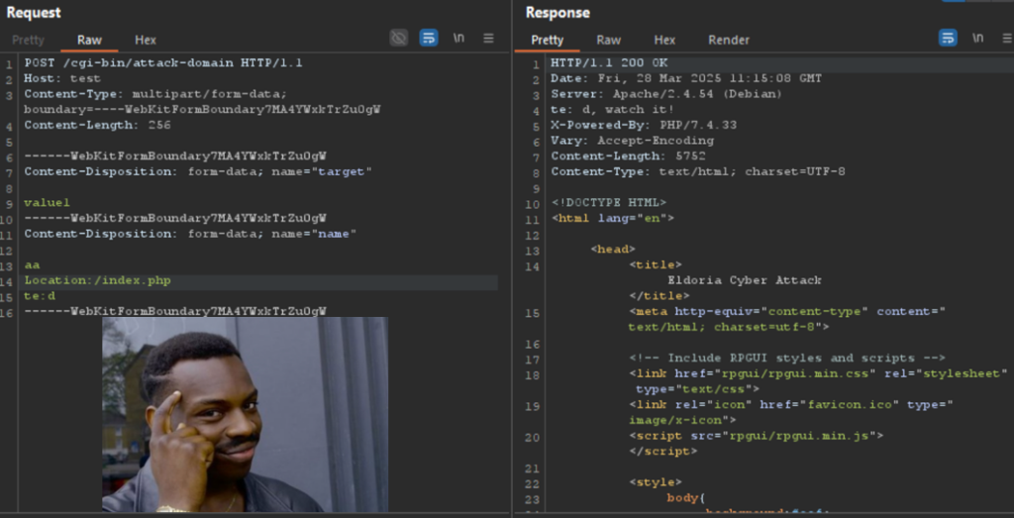Switch Request view to Pretty tab

(29, 40)
